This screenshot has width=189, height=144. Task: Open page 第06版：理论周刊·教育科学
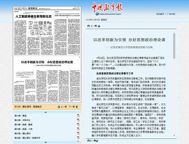27,138
